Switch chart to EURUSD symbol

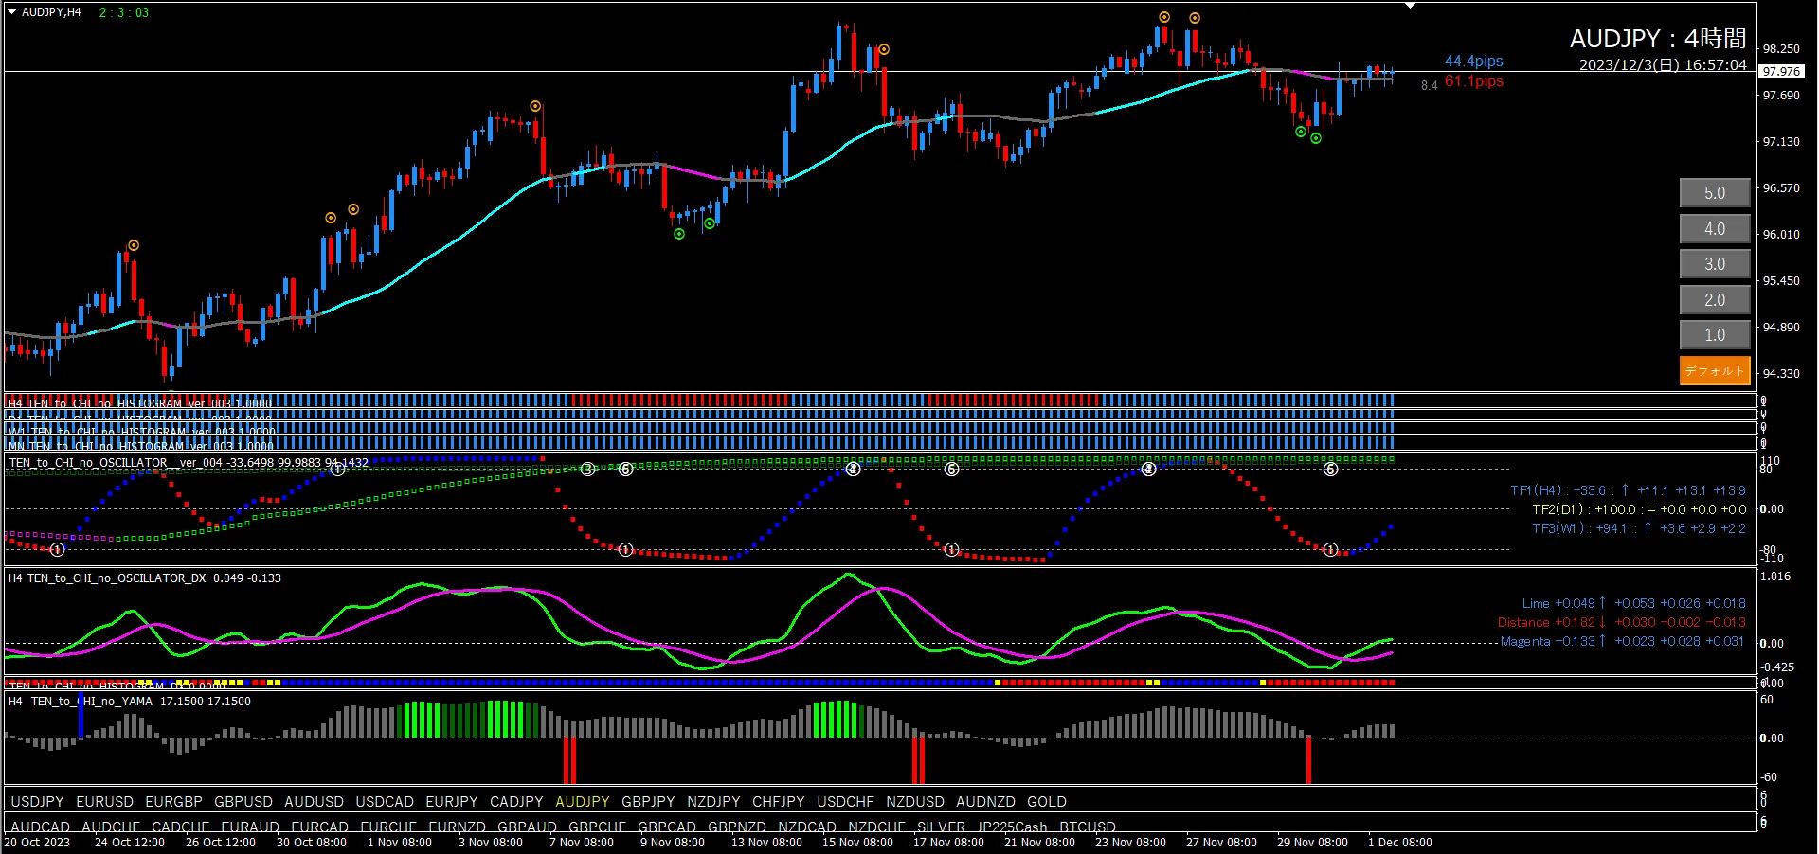pos(104,802)
